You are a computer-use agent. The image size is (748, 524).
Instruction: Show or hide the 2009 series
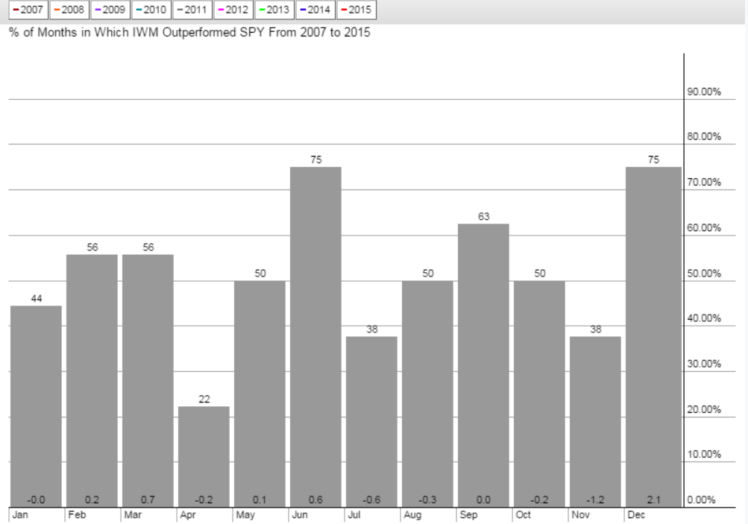(109, 10)
